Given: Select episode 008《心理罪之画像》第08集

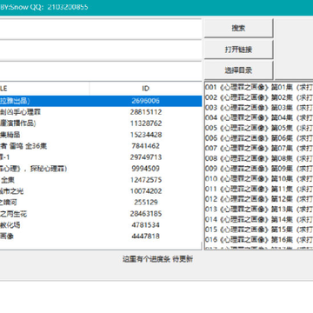Looking at the screenshot, I should (259, 158).
